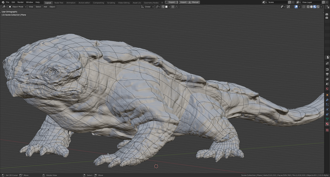Switch to the Animation workspace tab
Image resolution: width=330 pixels, height=177 pixels.
[x=71, y=3]
